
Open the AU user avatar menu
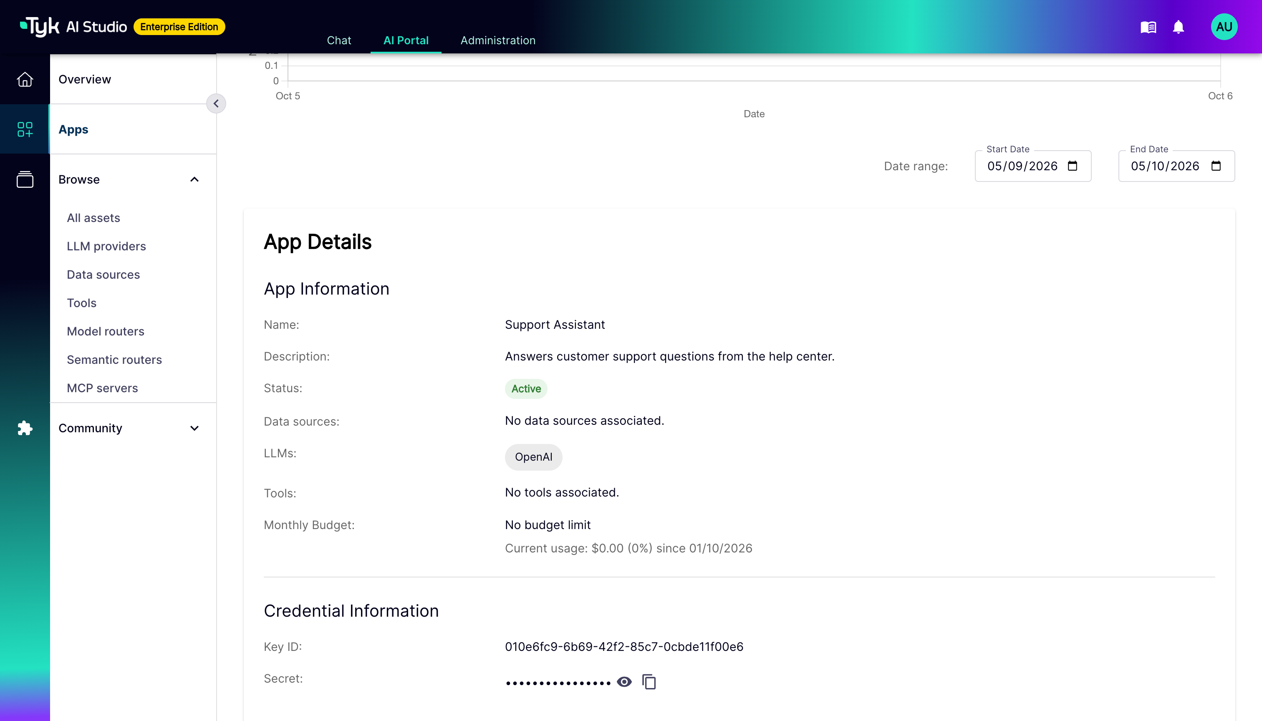point(1224,27)
